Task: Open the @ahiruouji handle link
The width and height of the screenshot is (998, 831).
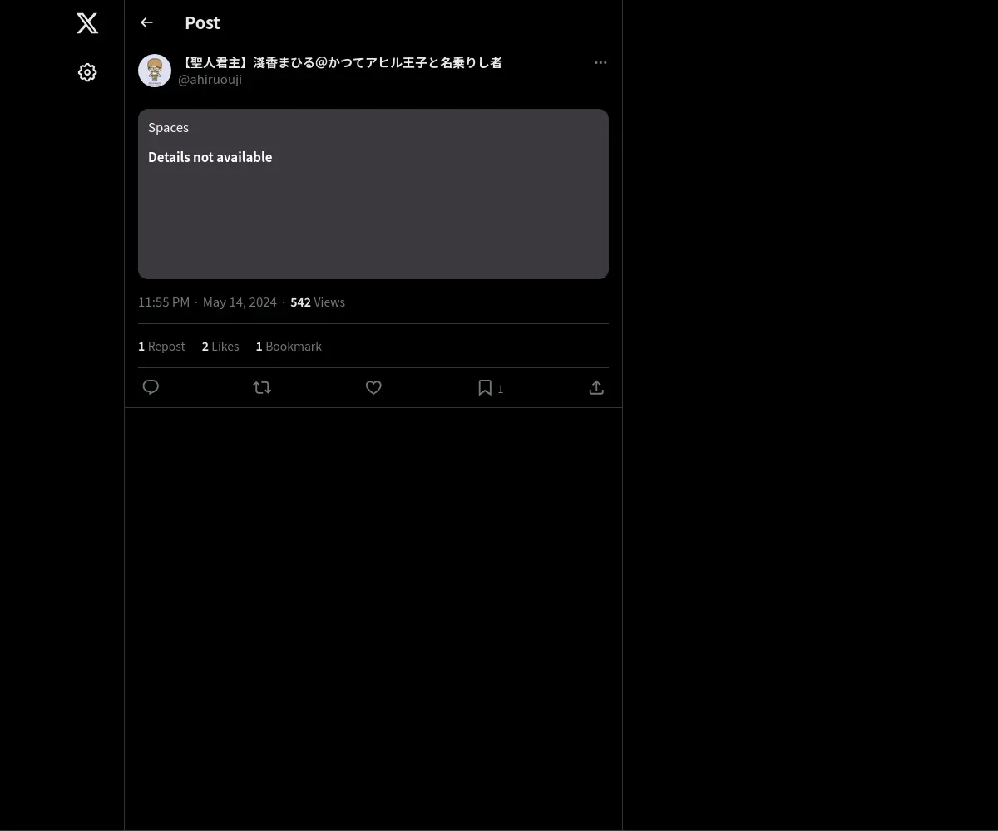Action: pos(210,80)
